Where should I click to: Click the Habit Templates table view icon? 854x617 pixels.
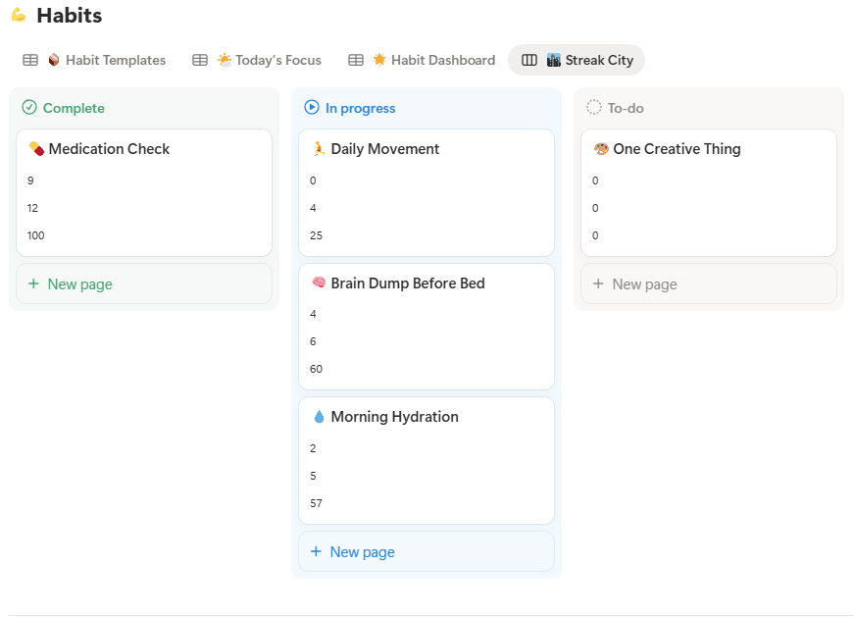pos(30,60)
